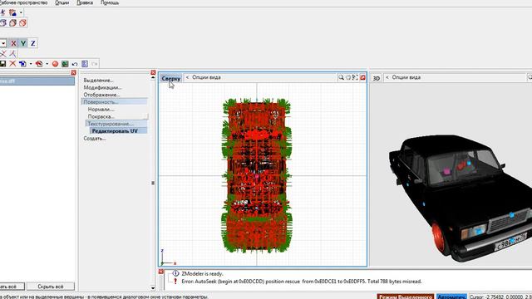The width and height of the screenshot is (532, 299).
Task: Open the Опции menu
Action: pos(62,2)
